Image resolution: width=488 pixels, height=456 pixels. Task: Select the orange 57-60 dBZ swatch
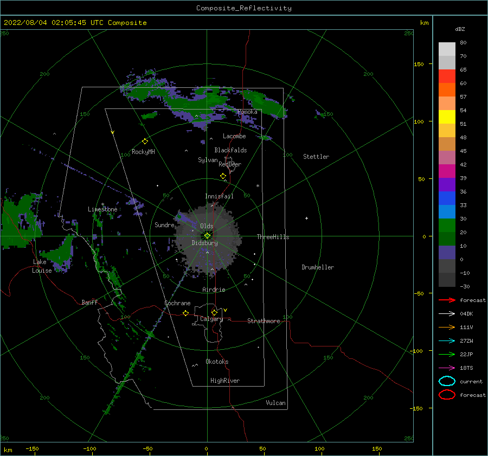pos(447,90)
